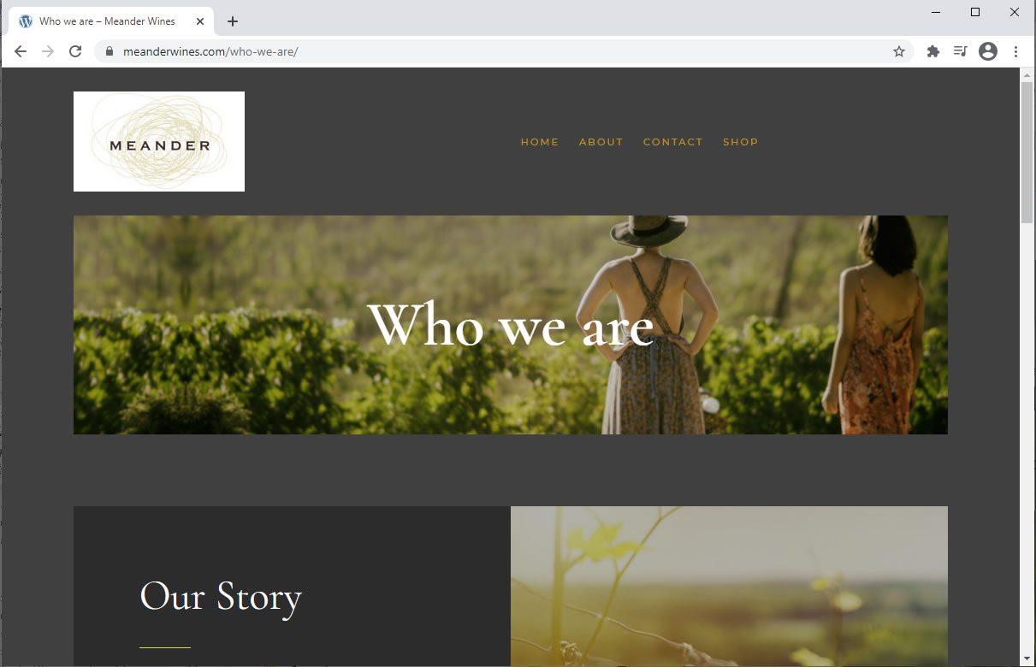Click the browser forward arrow
Screen dimensions: 1036x667
click(48, 51)
